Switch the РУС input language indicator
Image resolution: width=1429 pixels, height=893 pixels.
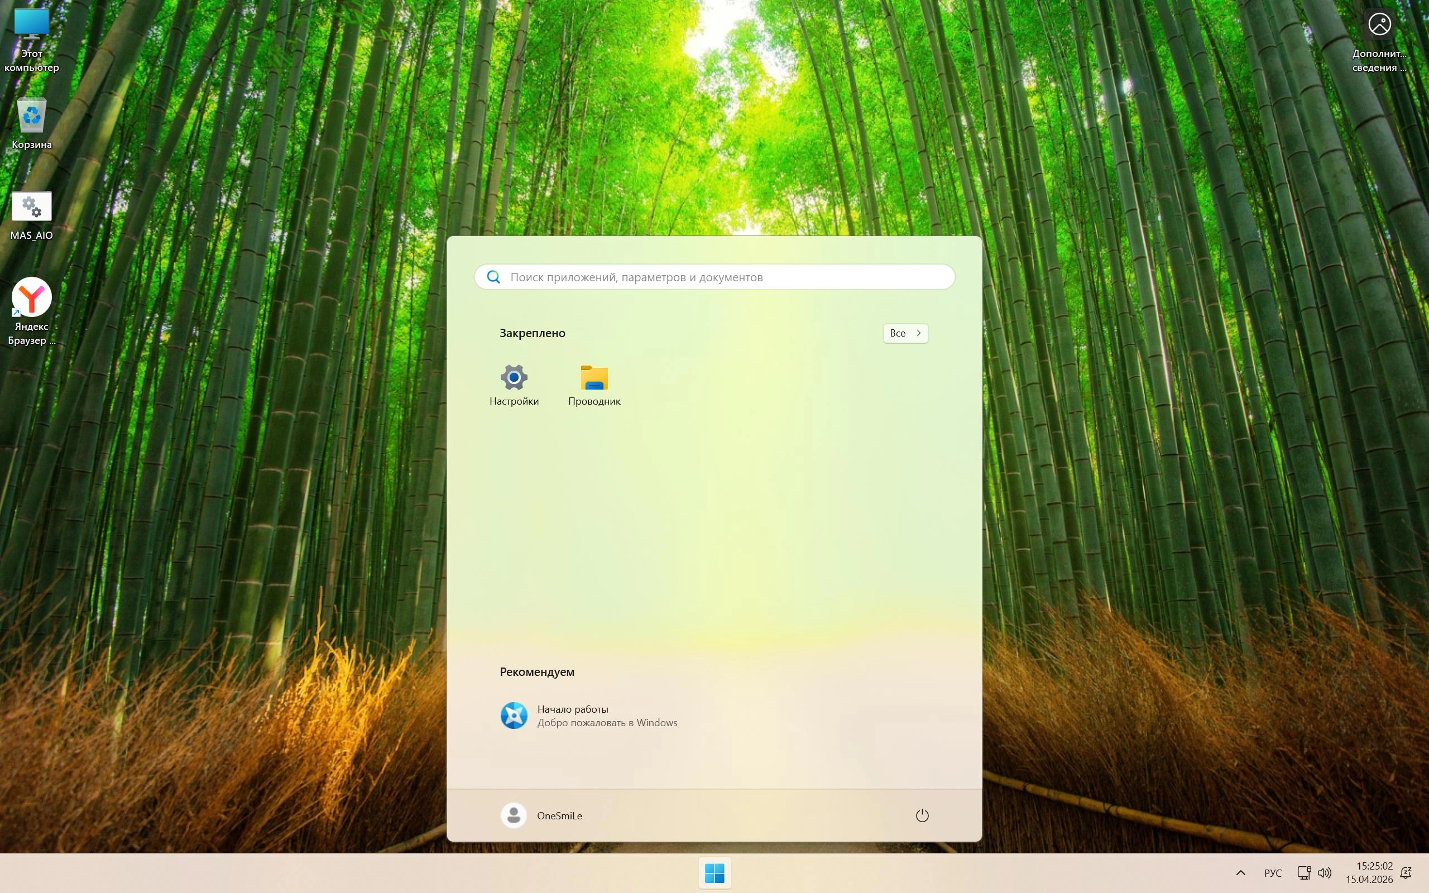pos(1273,872)
